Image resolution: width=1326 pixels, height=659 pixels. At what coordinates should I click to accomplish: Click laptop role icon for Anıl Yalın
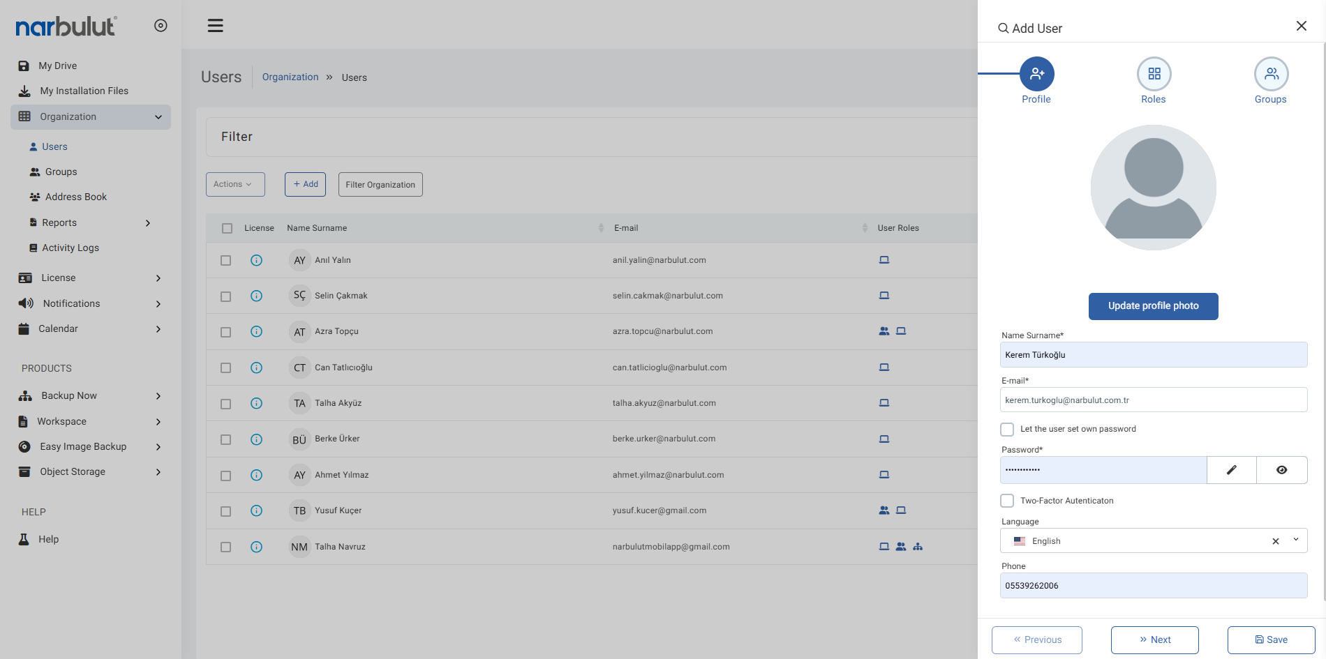tap(884, 260)
